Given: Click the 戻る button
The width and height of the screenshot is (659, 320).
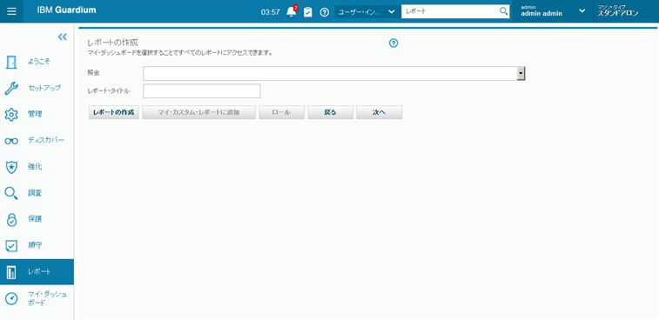Looking at the screenshot, I should click(x=330, y=112).
